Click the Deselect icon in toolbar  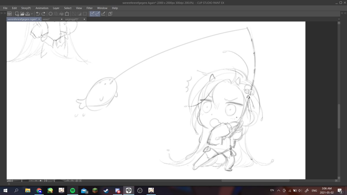(x=74, y=14)
